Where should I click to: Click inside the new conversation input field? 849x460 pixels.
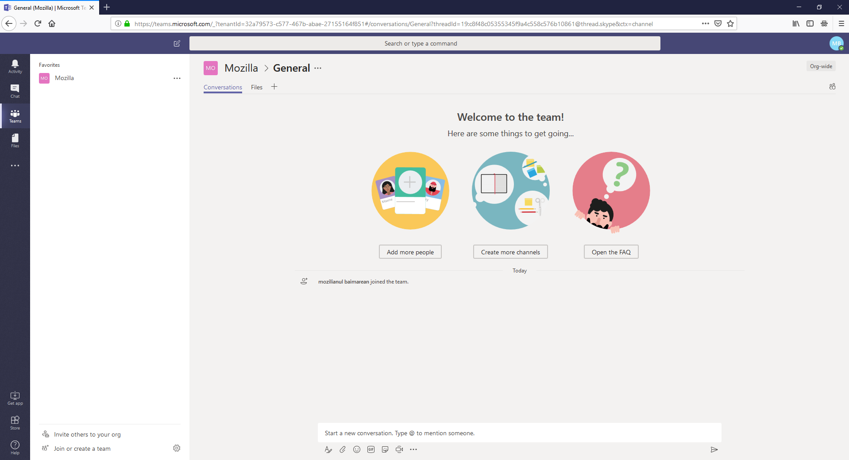[487, 433]
